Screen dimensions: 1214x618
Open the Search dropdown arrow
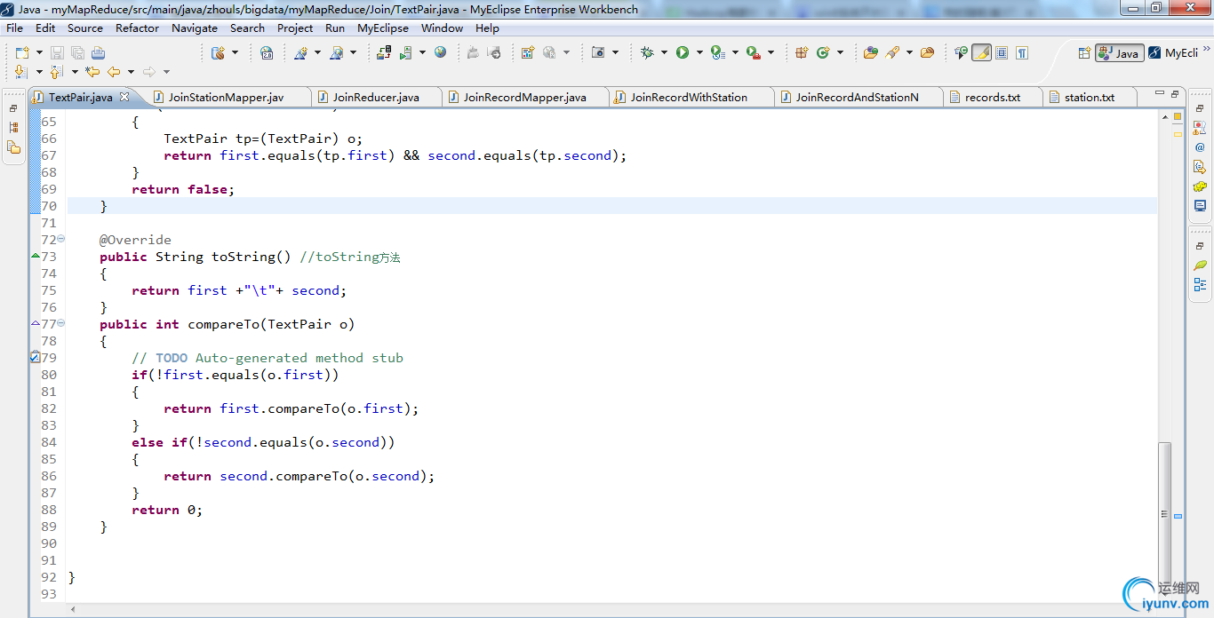(x=909, y=53)
